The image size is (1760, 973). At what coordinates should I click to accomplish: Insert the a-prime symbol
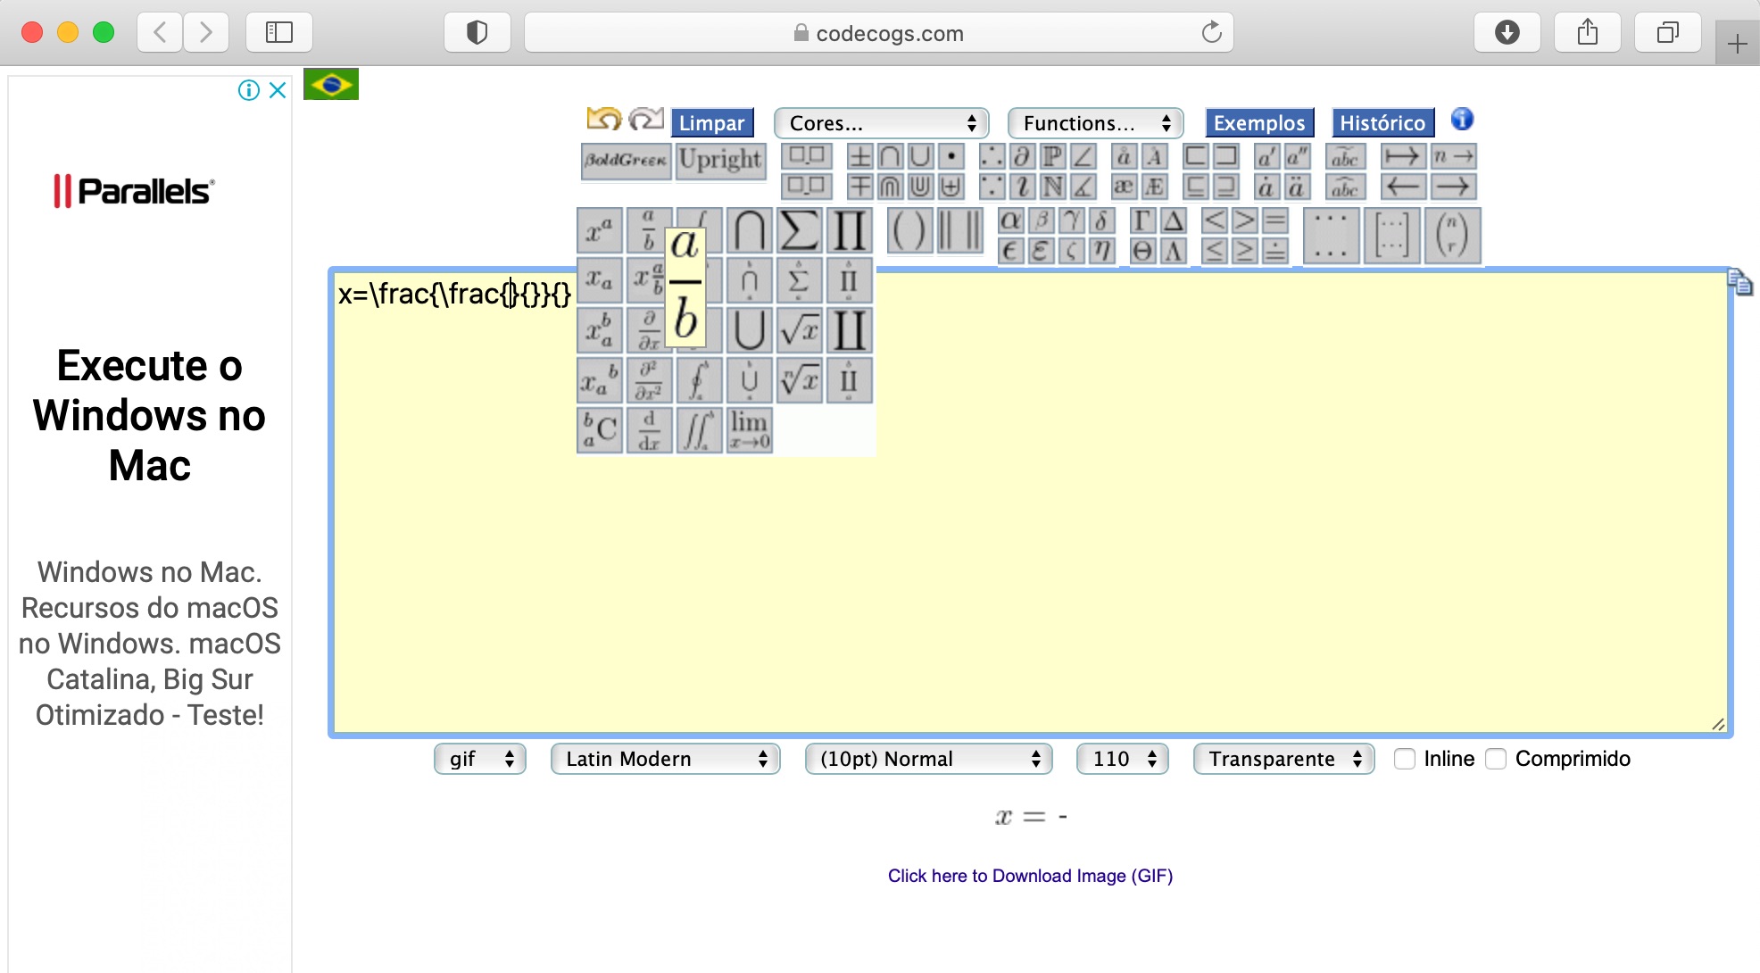pos(1266,157)
